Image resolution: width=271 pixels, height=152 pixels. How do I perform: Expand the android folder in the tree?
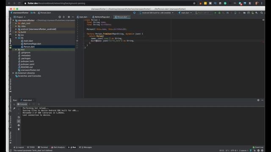16,29
